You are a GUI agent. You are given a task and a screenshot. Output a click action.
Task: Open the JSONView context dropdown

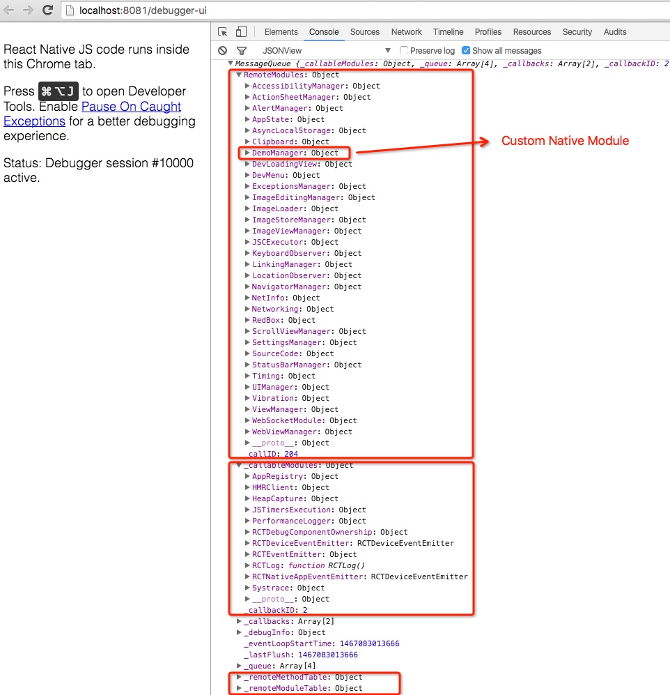click(327, 50)
